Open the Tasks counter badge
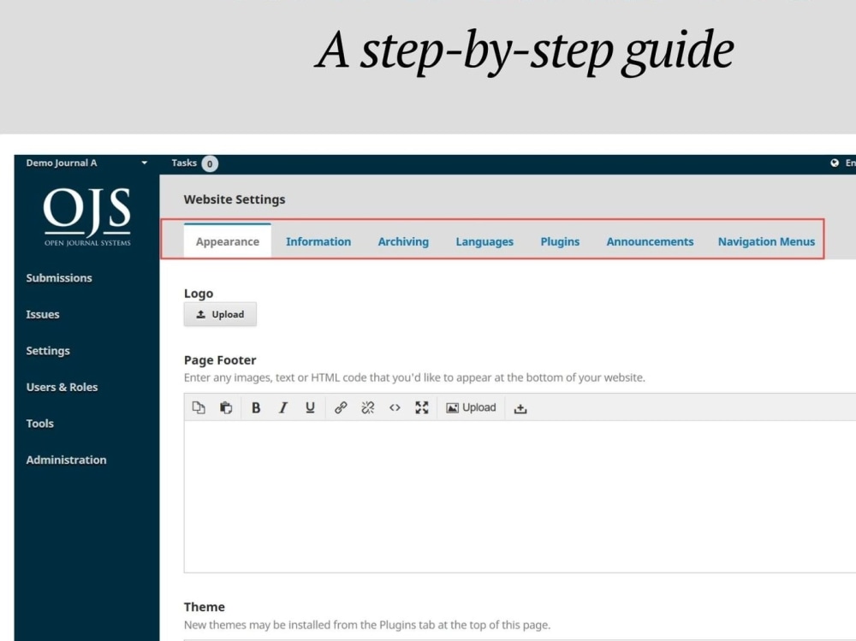The image size is (856, 641). (209, 163)
